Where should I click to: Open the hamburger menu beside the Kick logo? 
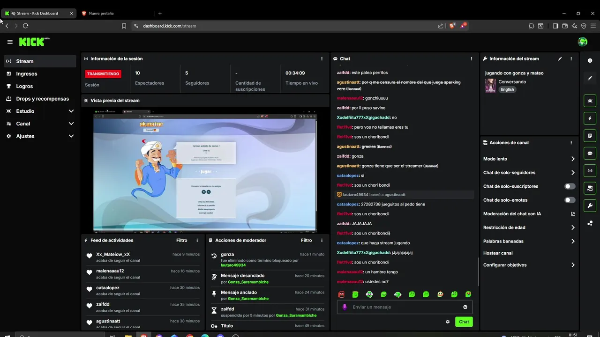(x=10, y=42)
